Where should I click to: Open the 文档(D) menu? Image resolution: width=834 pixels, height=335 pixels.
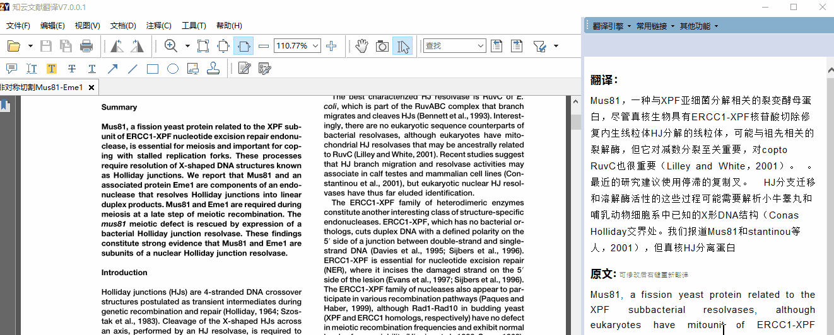[123, 26]
